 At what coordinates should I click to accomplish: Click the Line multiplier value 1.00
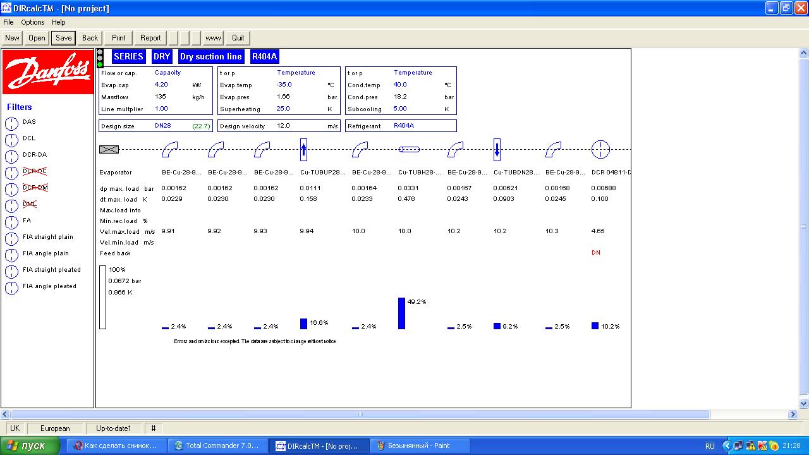click(x=161, y=109)
